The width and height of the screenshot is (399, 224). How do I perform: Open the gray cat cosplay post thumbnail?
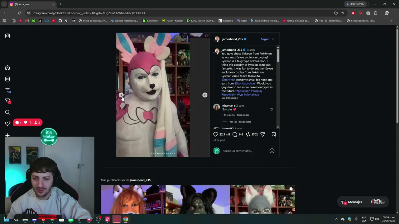pyautogui.click(x=262, y=200)
